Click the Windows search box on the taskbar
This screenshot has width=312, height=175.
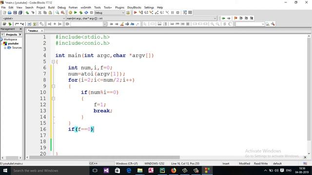tap(50, 171)
